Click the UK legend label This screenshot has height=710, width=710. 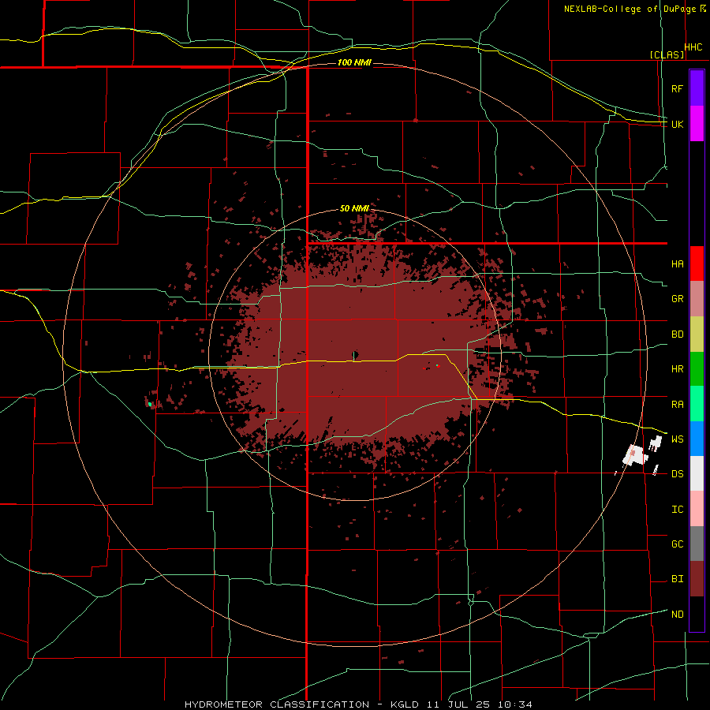click(x=678, y=124)
